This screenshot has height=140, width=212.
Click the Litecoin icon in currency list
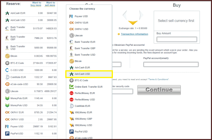pos(72,36)
